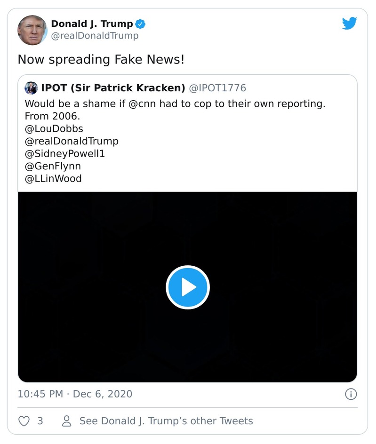Click the @LLinWood mention
Viewport: 376px width, 444px height.
(x=53, y=178)
